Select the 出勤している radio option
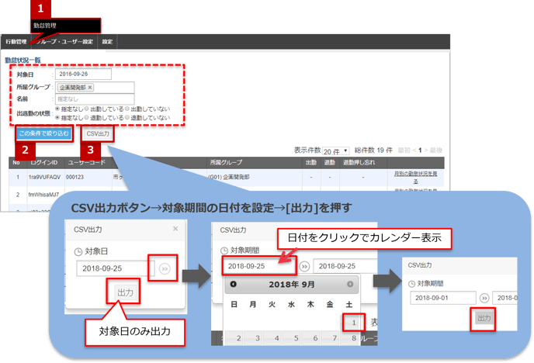This screenshot has height=363, width=534. (x=86, y=109)
